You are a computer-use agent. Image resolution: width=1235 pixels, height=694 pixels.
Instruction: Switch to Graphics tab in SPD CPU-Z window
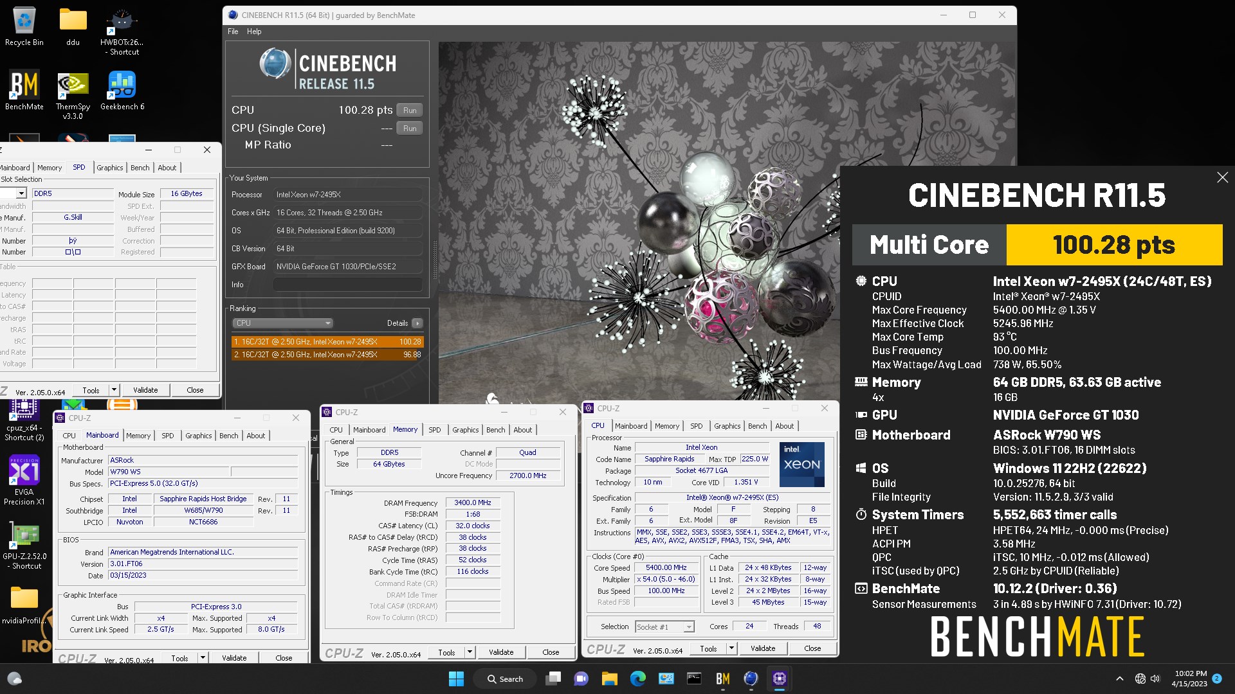point(110,168)
